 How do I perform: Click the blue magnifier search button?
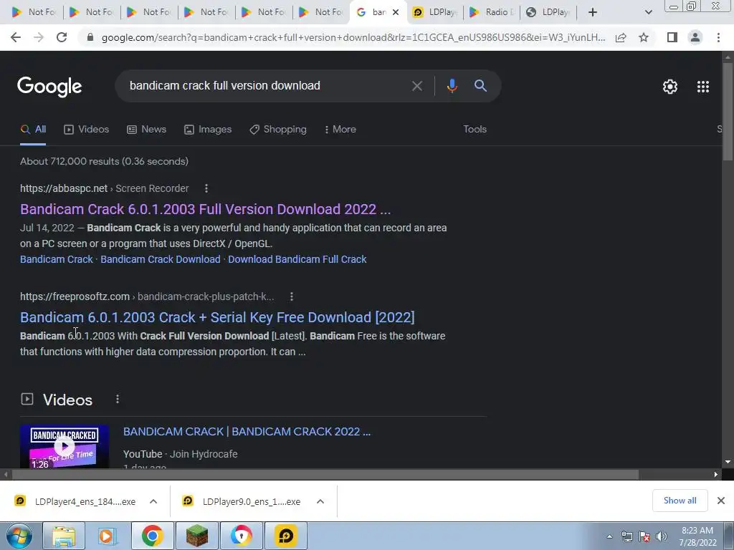pyautogui.click(x=480, y=86)
